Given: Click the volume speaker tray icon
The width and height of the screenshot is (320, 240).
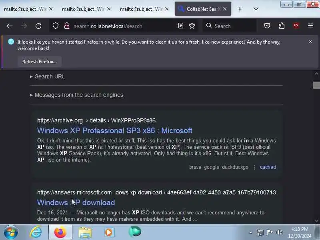Looking at the screenshot, I should tap(279, 232).
